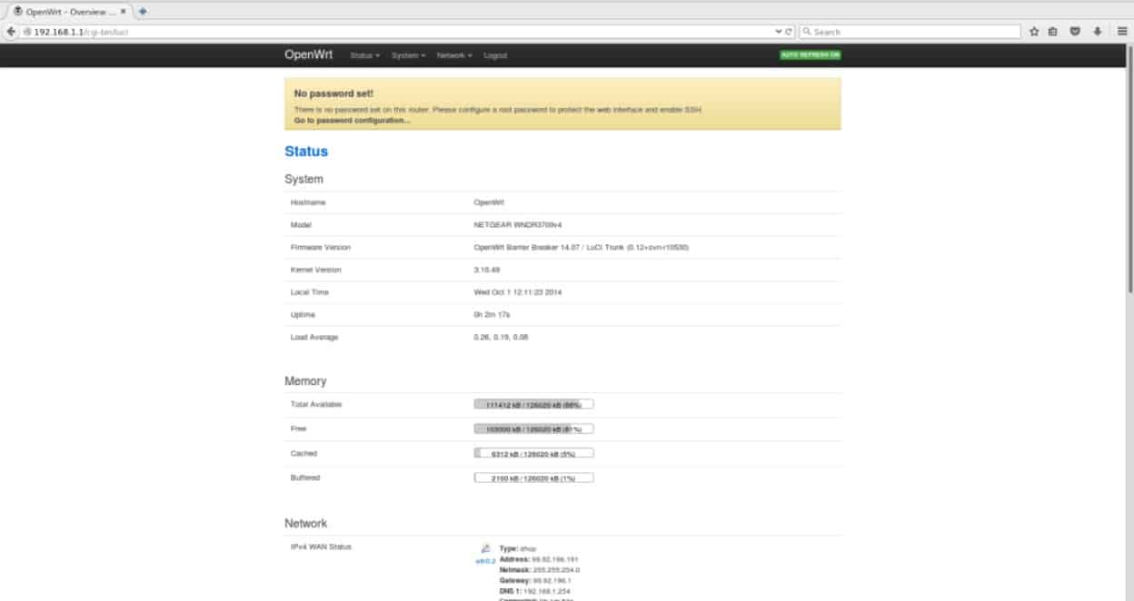The width and height of the screenshot is (1134, 601).
Task: Click the hostname value OpenWrt in table
Action: tap(489, 202)
